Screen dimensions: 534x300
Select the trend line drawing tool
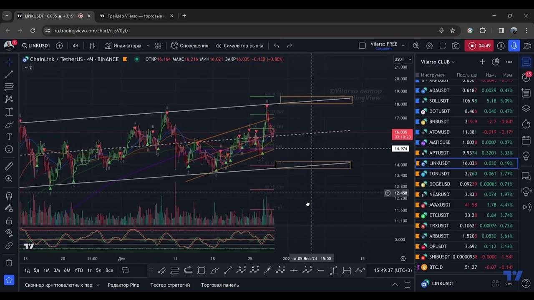coord(9,74)
